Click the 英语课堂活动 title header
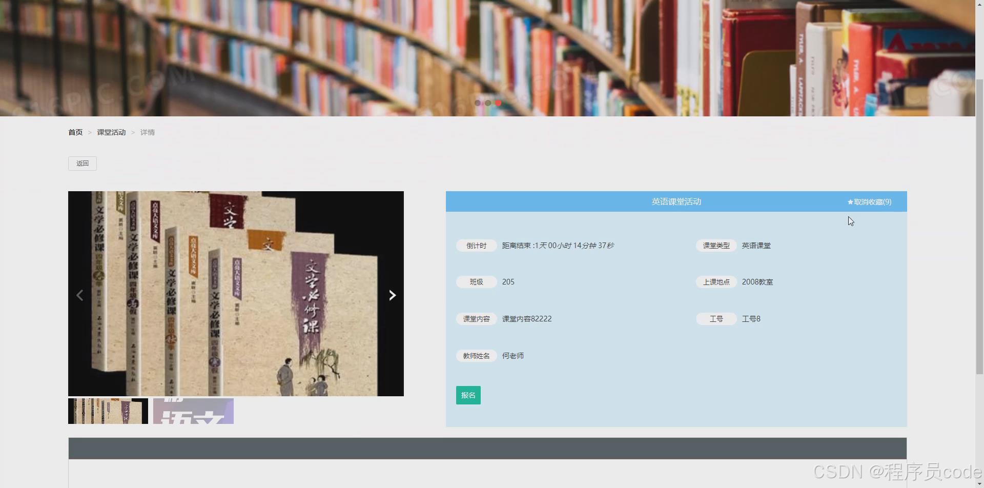 click(676, 201)
